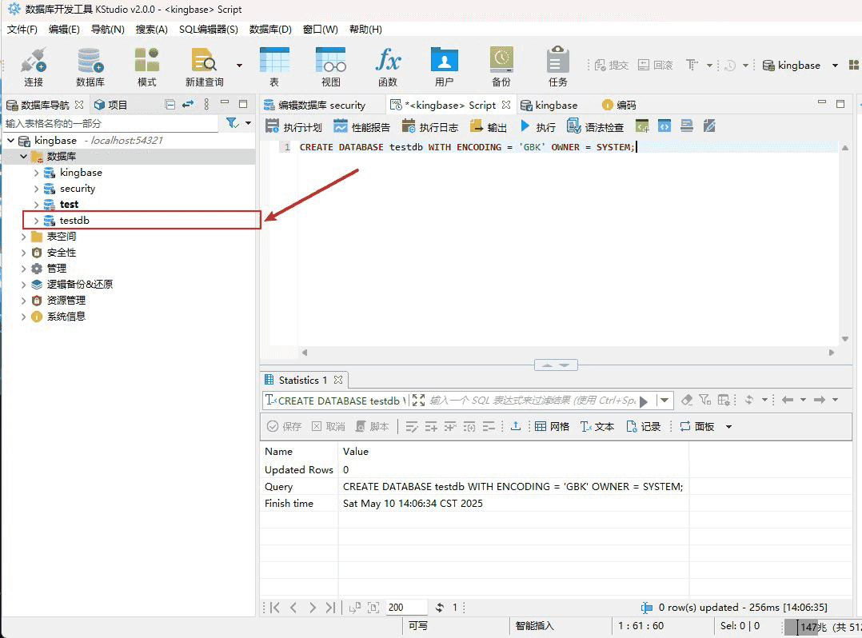Screen dimensions: 862x638
Task: Open the filter history dropdown arrow
Action: click(664, 400)
